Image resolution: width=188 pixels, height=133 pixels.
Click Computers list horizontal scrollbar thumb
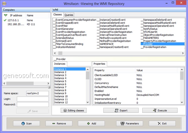(x=20, y=83)
